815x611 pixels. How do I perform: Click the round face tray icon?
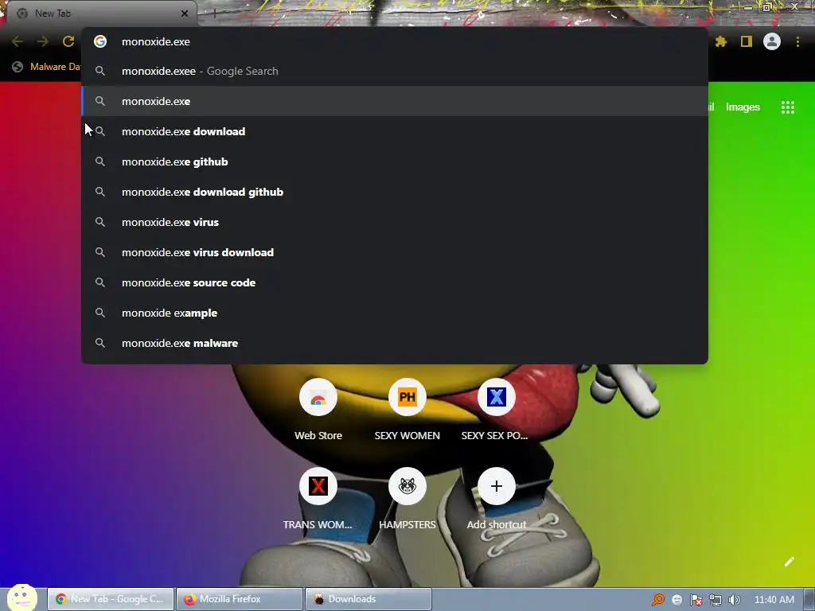point(677,600)
